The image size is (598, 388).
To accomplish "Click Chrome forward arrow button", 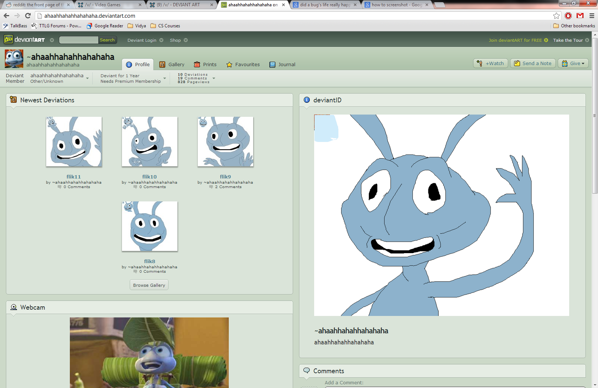I will point(17,16).
